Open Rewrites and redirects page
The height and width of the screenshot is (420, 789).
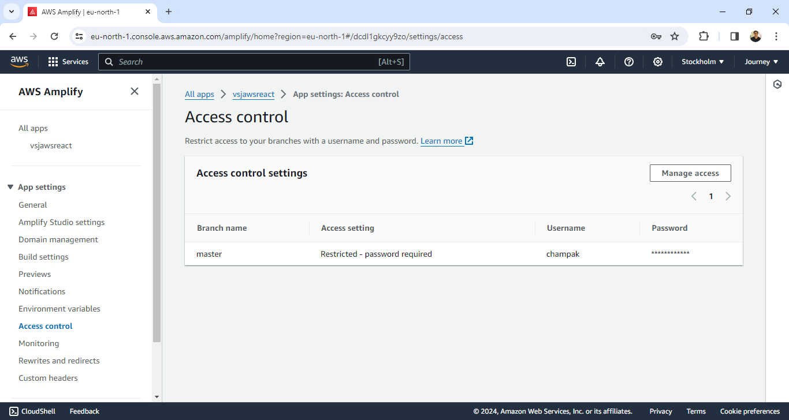pyautogui.click(x=59, y=361)
